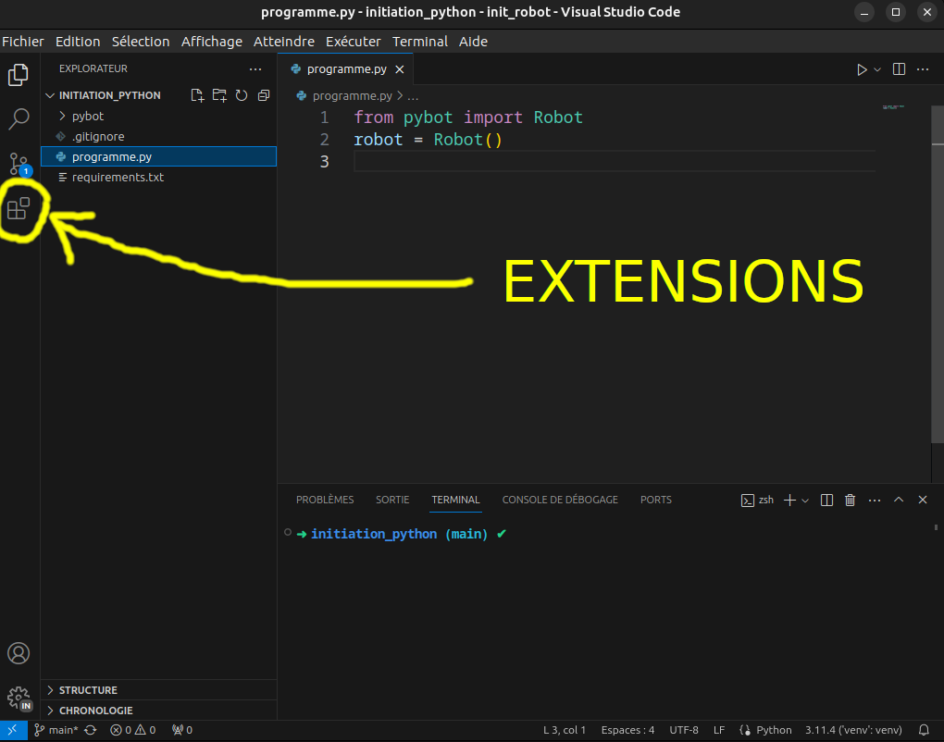Screen dimensions: 944x742
Task: Click the main* git branch indicator
Action: click(x=56, y=730)
